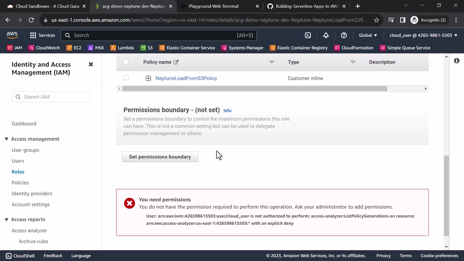Screen dimensions: 464x261
Task: Open the Privacy link
Action: (384, 256)
